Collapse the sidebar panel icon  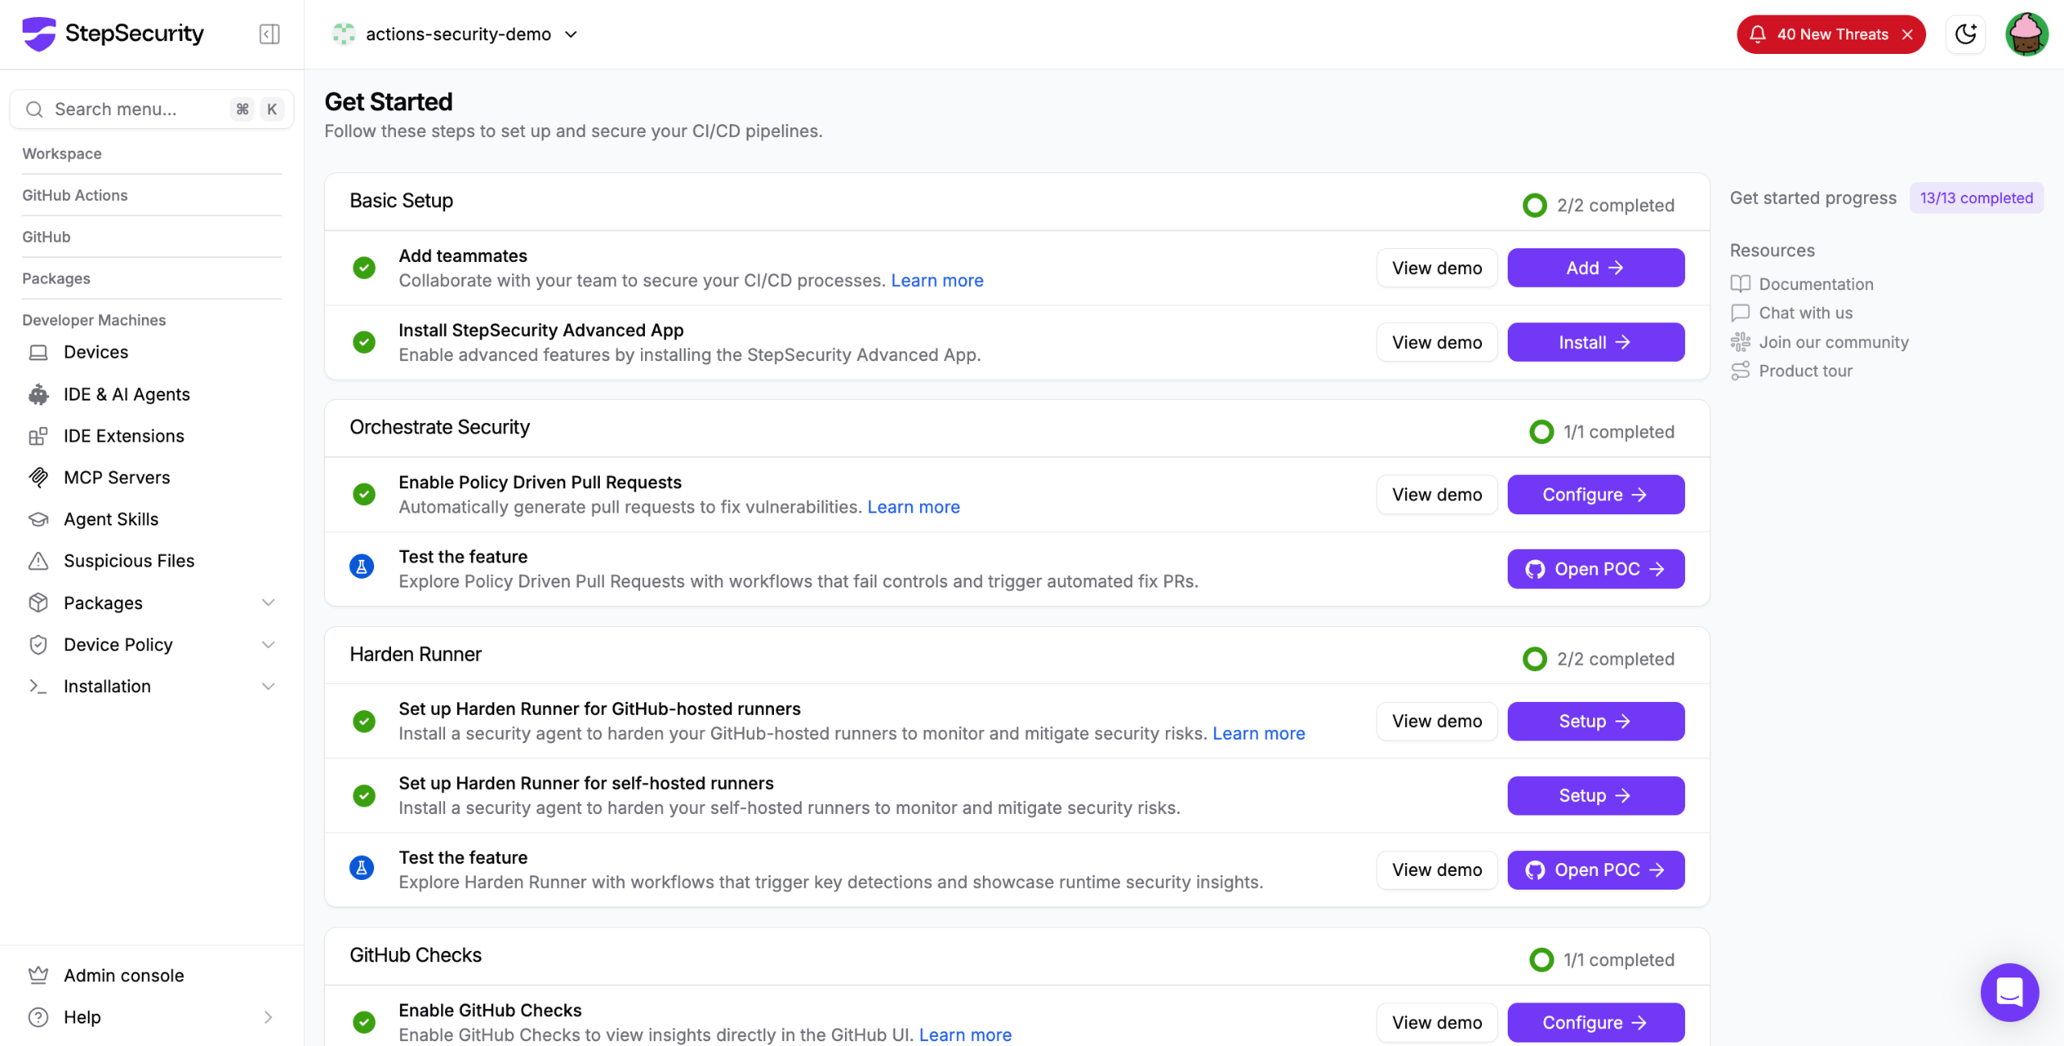point(269,34)
